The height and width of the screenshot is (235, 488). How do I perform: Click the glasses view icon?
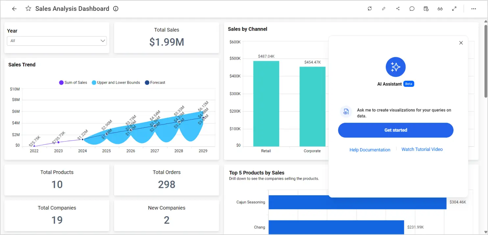[x=440, y=9]
